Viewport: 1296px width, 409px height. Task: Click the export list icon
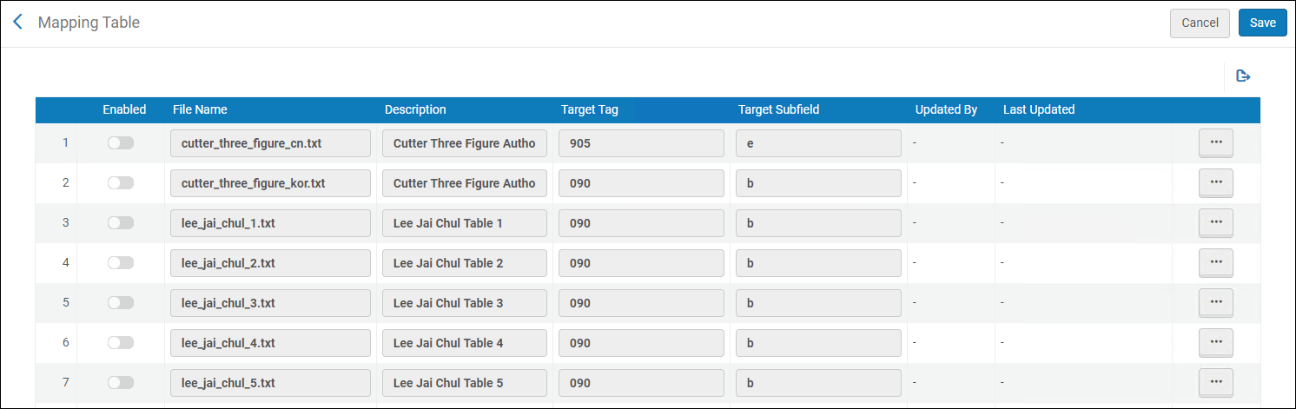(x=1243, y=76)
